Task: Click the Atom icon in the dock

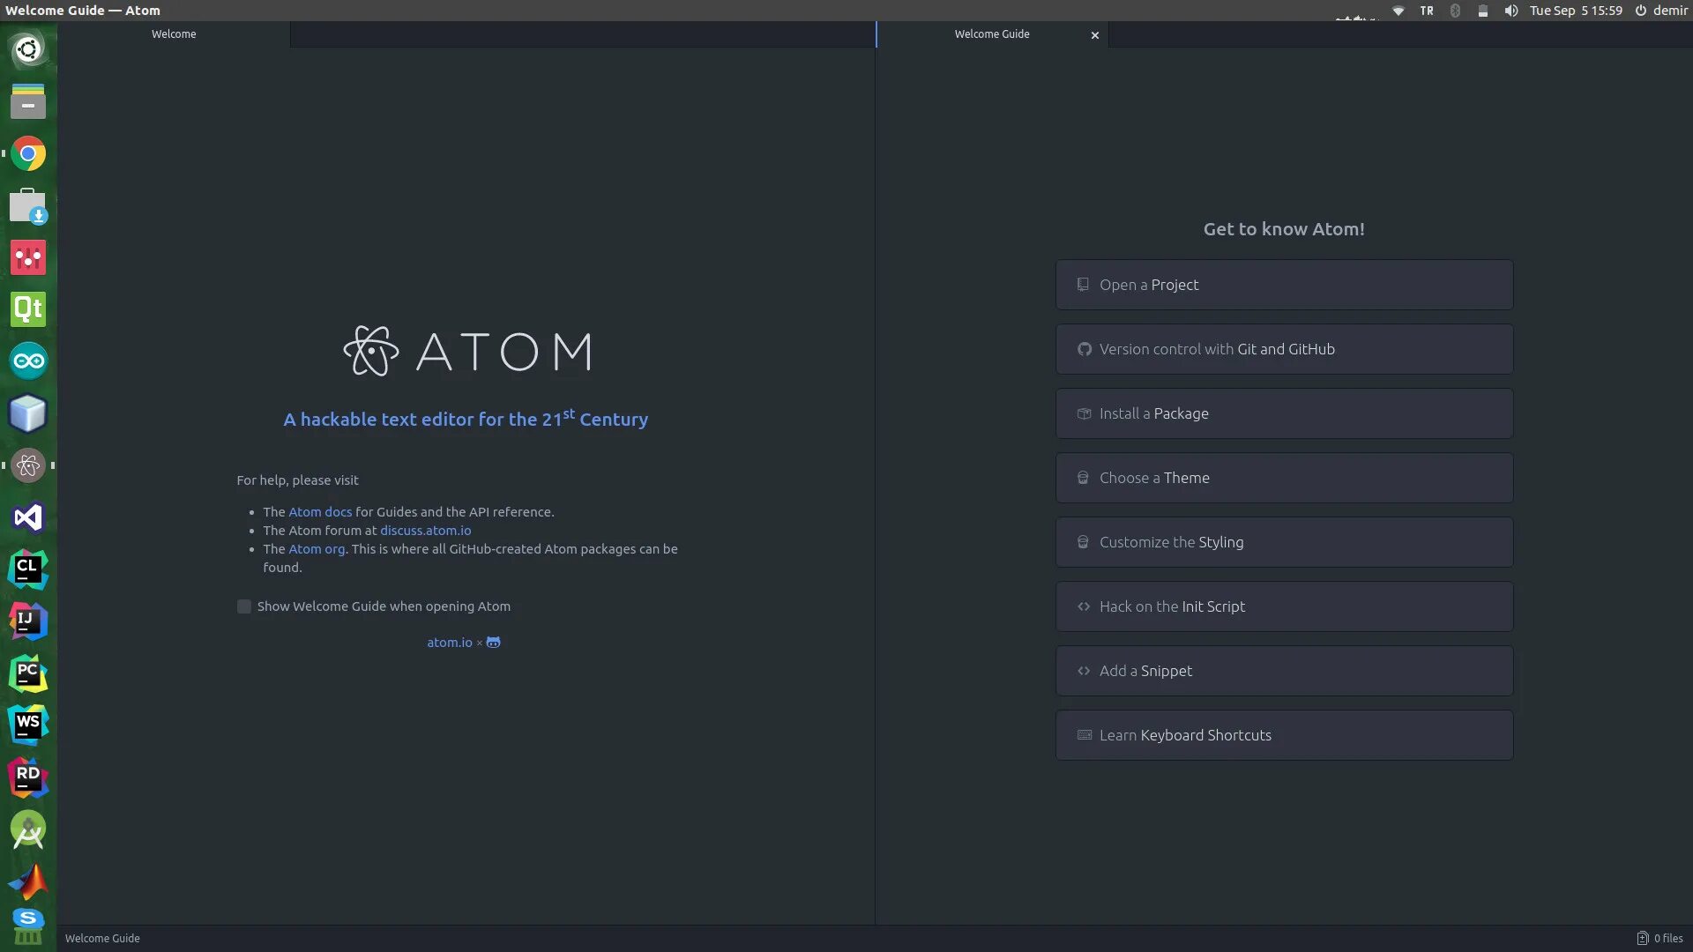Action: point(28,465)
